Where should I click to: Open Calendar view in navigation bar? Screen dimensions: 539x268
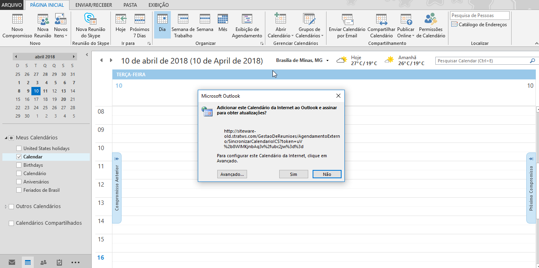pos(28,262)
